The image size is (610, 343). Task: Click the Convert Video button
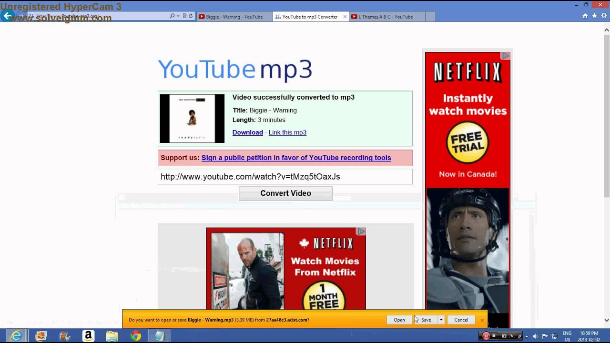[x=285, y=193]
